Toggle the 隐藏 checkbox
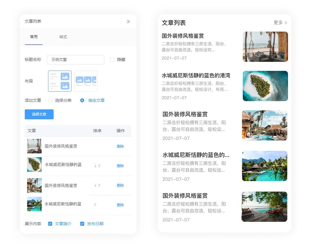 (112, 60)
